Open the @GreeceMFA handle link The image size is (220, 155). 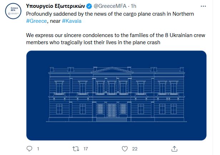(x=110, y=6)
